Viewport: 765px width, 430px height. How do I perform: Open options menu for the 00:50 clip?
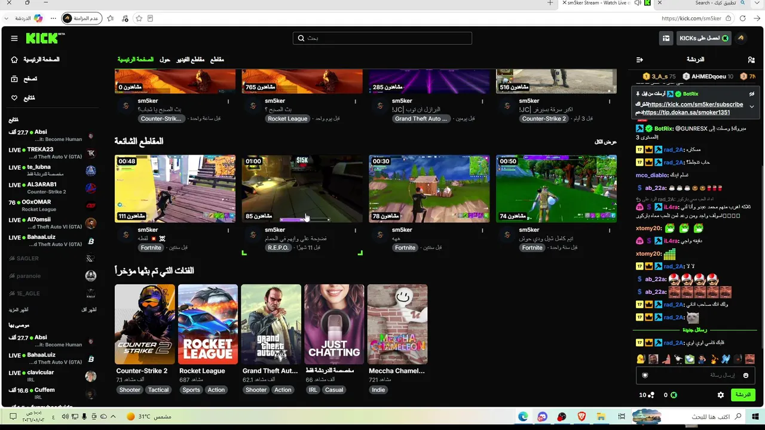point(610,230)
